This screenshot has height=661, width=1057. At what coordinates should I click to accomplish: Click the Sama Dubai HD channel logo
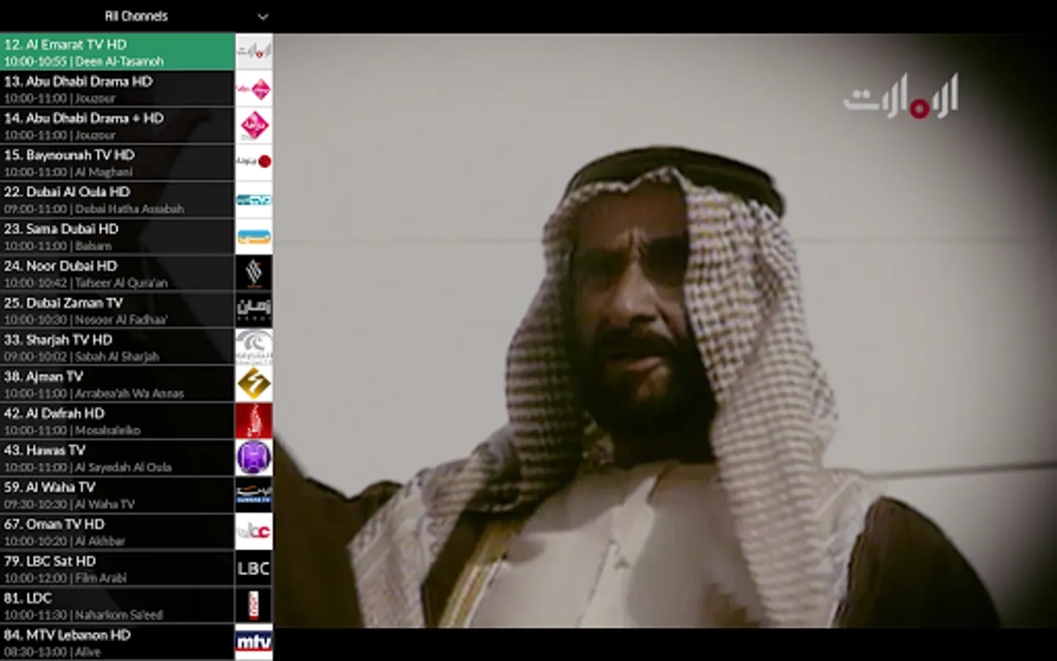click(x=254, y=236)
